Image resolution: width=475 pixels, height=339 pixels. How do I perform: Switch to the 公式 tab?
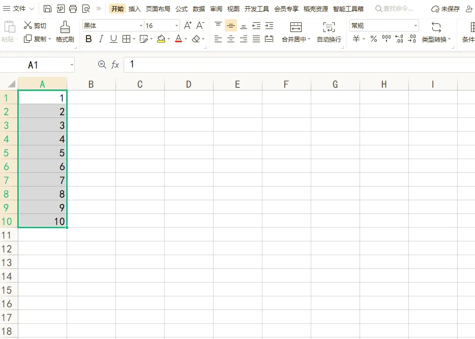[182, 9]
